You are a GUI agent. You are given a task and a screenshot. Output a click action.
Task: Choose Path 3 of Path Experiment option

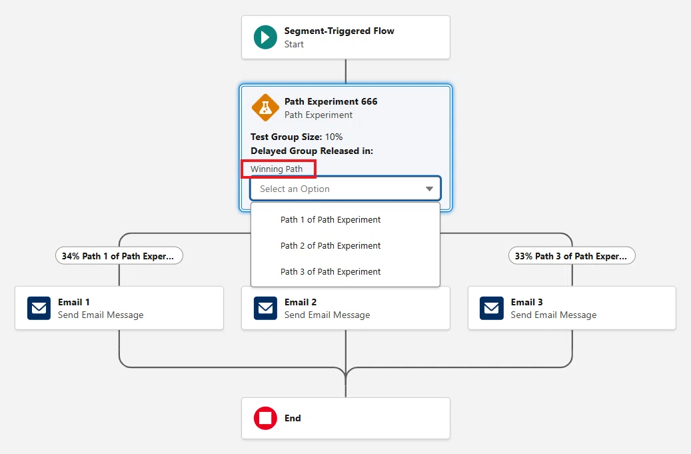pyautogui.click(x=345, y=271)
